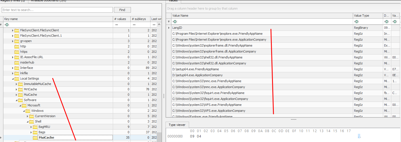This screenshot has width=401, height=142.
Task: Expand LangID row indicator arrow
Action: [x=169, y=28]
